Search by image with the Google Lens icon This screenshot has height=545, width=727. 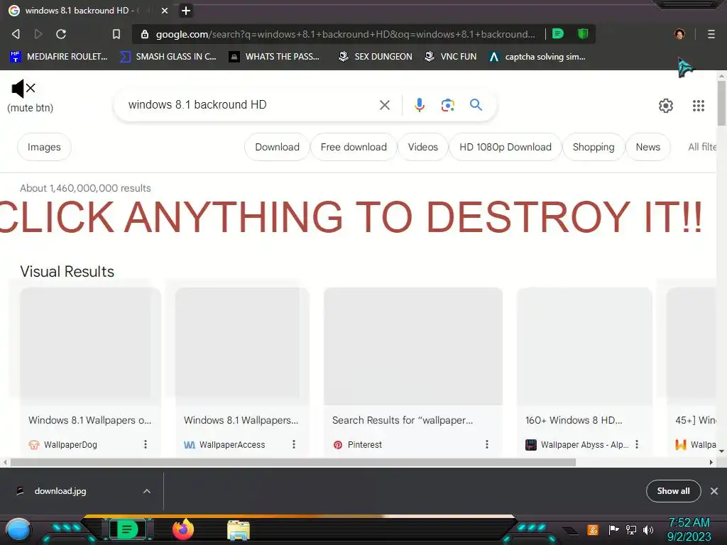point(447,105)
